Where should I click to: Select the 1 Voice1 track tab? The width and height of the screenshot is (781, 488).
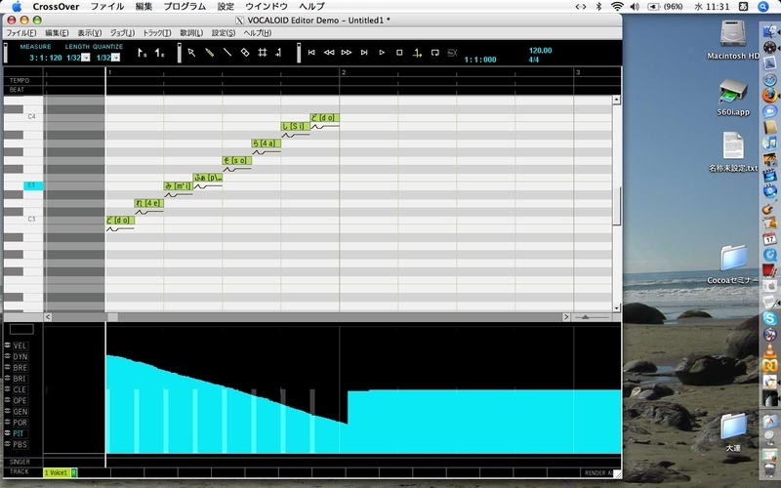[57, 472]
